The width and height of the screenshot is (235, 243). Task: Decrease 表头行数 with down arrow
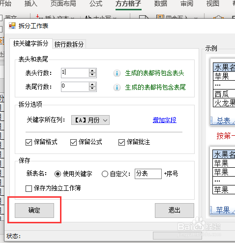(92, 75)
